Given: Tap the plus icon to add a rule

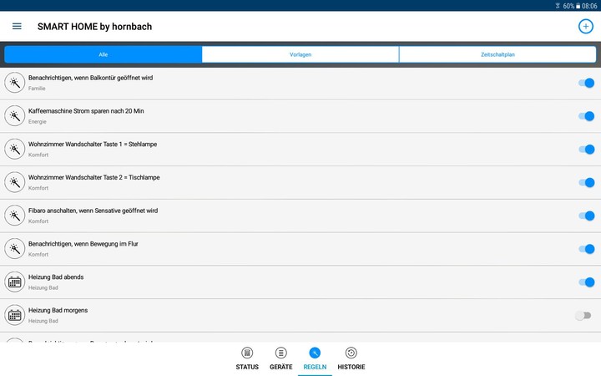Looking at the screenshot, I should coord(585,27).
